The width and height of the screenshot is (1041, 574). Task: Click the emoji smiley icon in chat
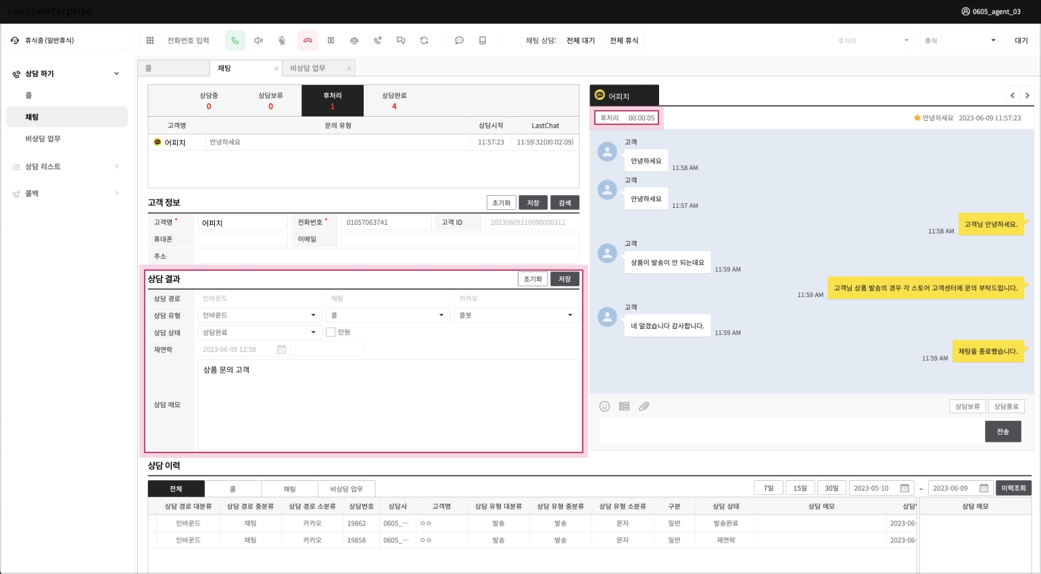click(604, 407)
